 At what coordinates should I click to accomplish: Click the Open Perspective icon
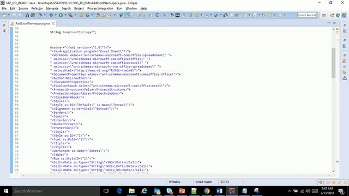pos(324,15)
